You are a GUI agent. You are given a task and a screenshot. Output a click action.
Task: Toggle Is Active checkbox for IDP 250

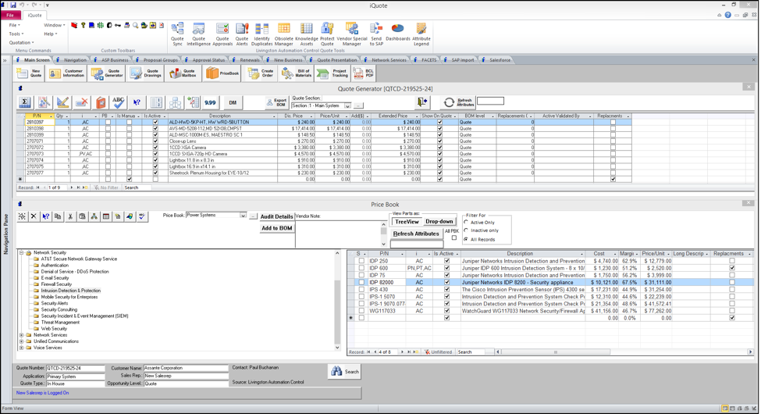446,262
